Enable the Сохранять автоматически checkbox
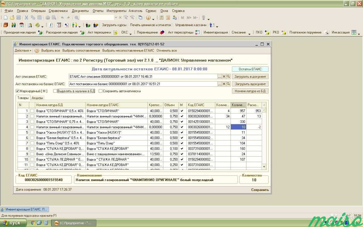Viewport: 363px width, 227px height. (x=100, y=91)
